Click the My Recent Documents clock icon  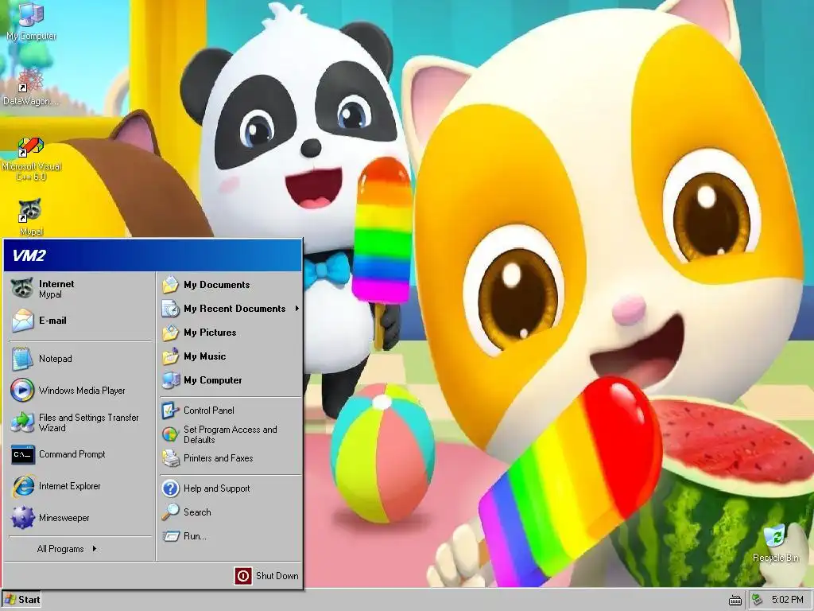[170, 309]
